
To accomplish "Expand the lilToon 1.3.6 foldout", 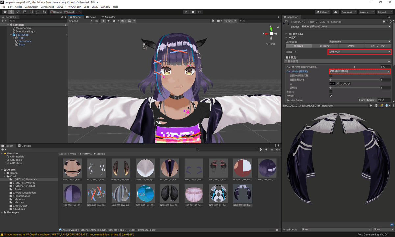I will click(x=286, y=34).
